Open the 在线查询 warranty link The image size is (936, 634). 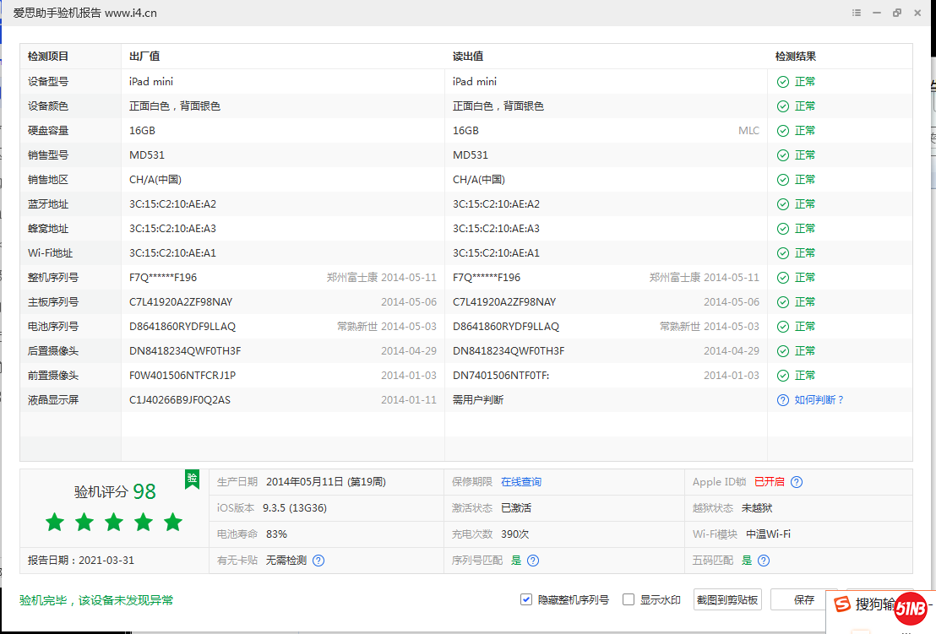coord(520,482)
